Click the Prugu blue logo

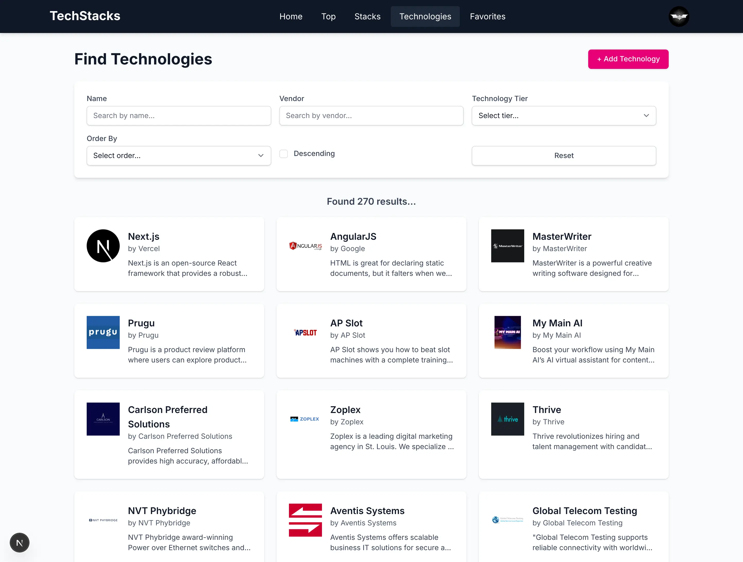[103, 332]
